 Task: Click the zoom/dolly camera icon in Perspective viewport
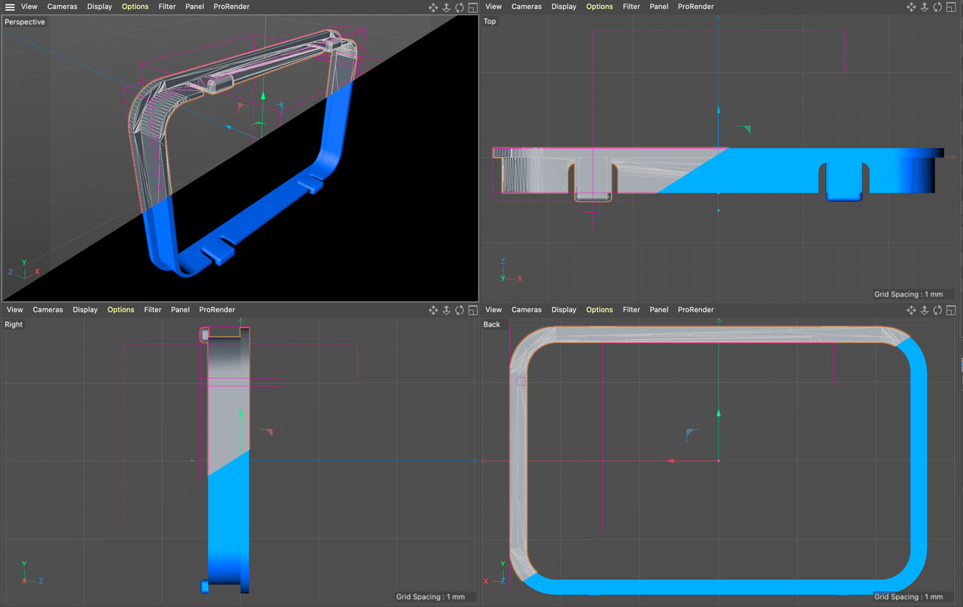click(x=446, y=7)
